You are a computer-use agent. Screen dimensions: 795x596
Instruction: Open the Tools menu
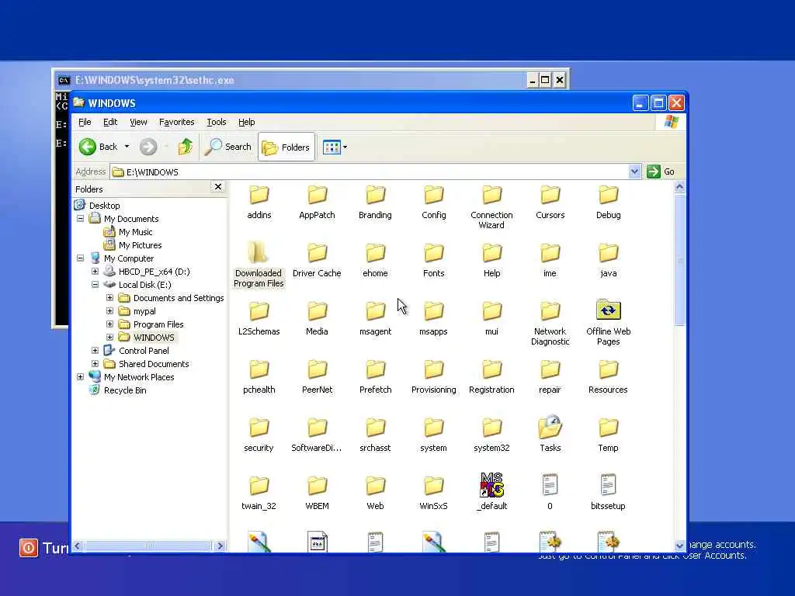pyautogui.click(x=217, y=122)
